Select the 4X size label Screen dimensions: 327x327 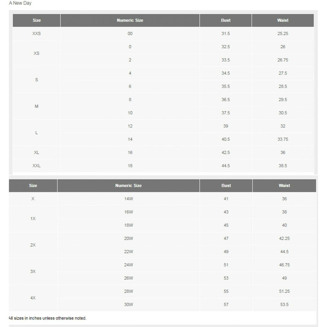(33, 298)
